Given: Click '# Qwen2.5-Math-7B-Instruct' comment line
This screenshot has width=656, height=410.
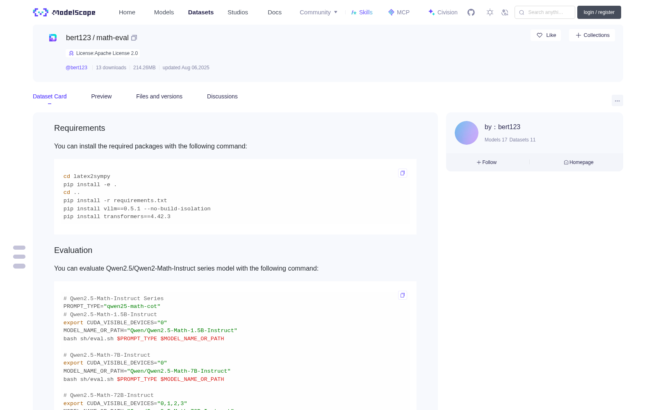Looking at the screenshot, I should coord(107,355).
